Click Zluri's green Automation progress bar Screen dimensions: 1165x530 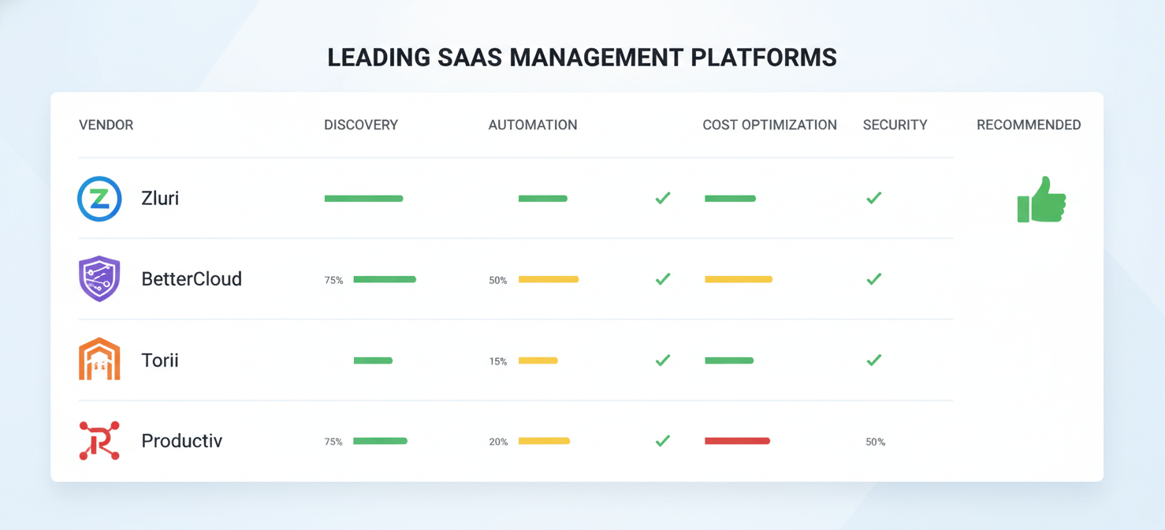pos(543,199)
